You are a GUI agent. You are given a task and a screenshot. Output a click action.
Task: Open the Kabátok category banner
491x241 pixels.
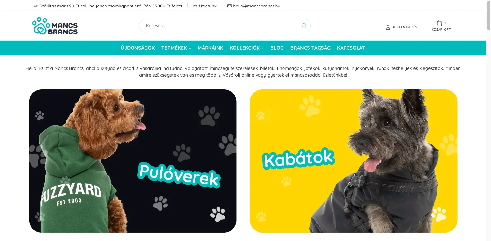tap(353, 161)
